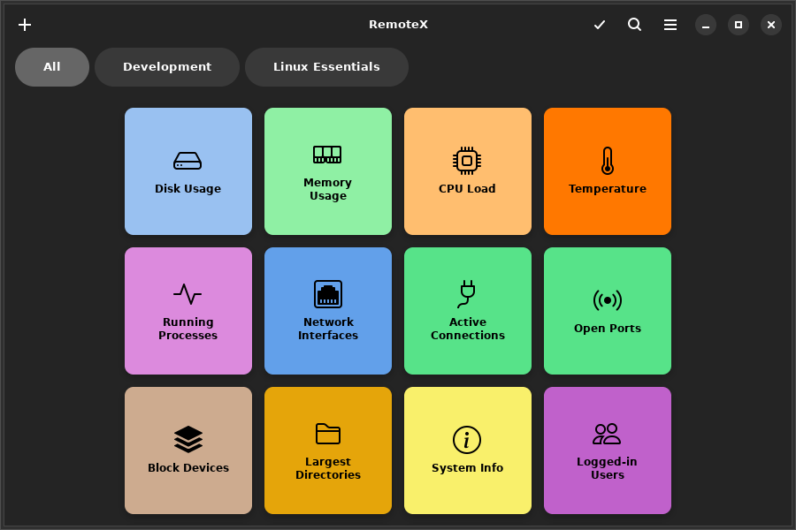The height and width of the screenshot is (530, 796).
Task: Click the Active Connections plug tile
Action: [x=468, y=311]
